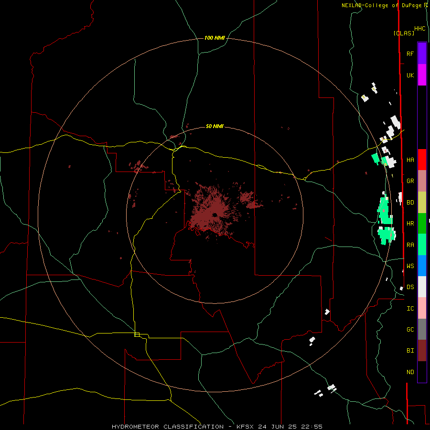Click the UK magenta legend swatch
This screenshot has height=430, width=430.
click(422, 75)
